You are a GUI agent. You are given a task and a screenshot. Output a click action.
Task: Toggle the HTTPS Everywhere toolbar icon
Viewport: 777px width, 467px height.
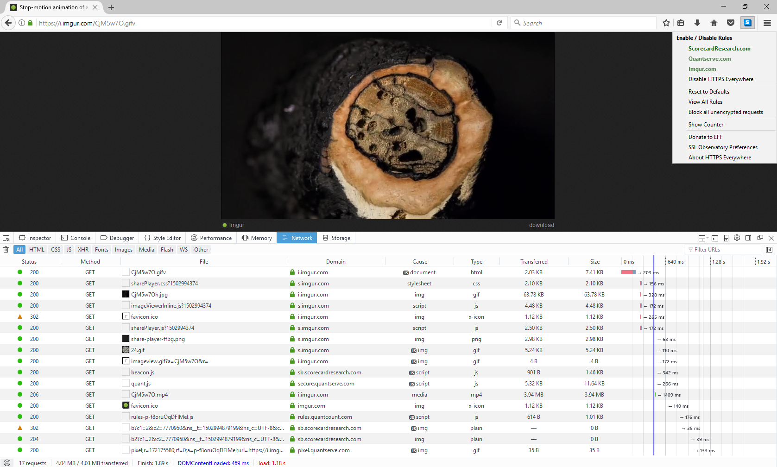coord(748,23)
